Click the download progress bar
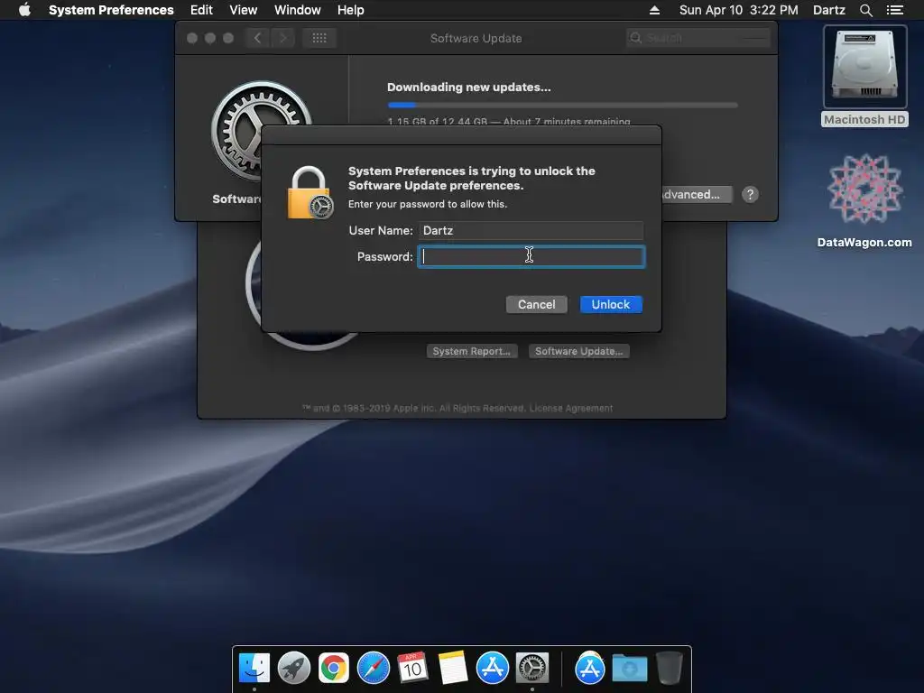The width and height of the screenshot is (924, 693). click(x=563, y=105)
